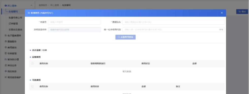The image size is (249, 94).
Task: Open 暂存款办理 menu item
Action: coord(13,60)
